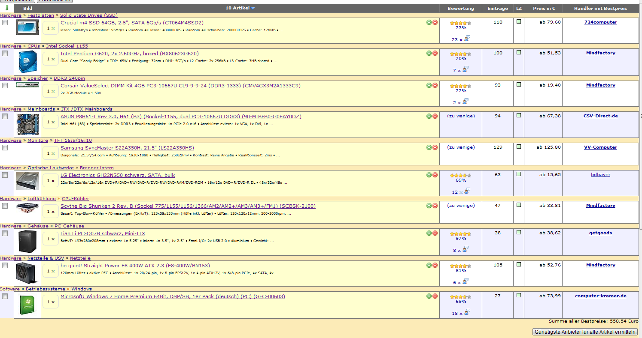Open Crucial m4 SSD 64GB product link
Viewport: 642px width, 338px height.
132,23
